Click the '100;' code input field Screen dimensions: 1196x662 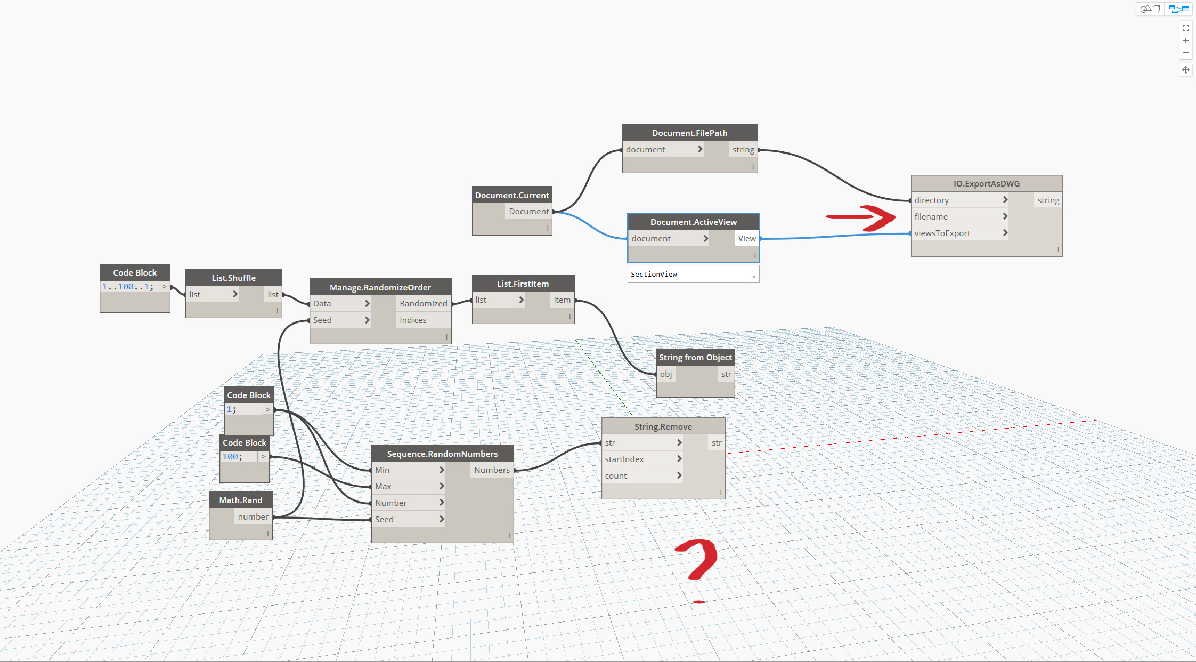239,457
